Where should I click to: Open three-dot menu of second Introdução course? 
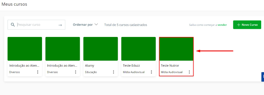tap(75, 72)
